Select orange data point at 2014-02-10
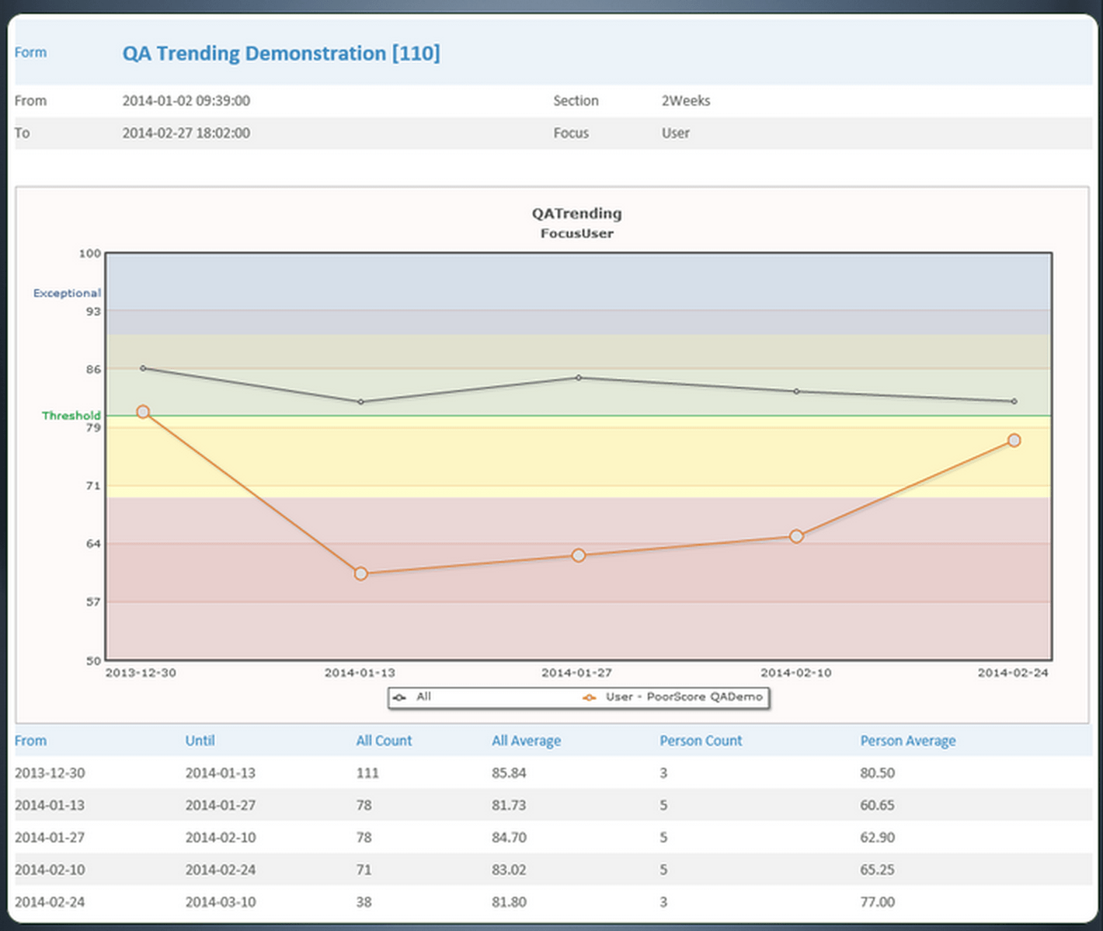 tap(796, 536)
